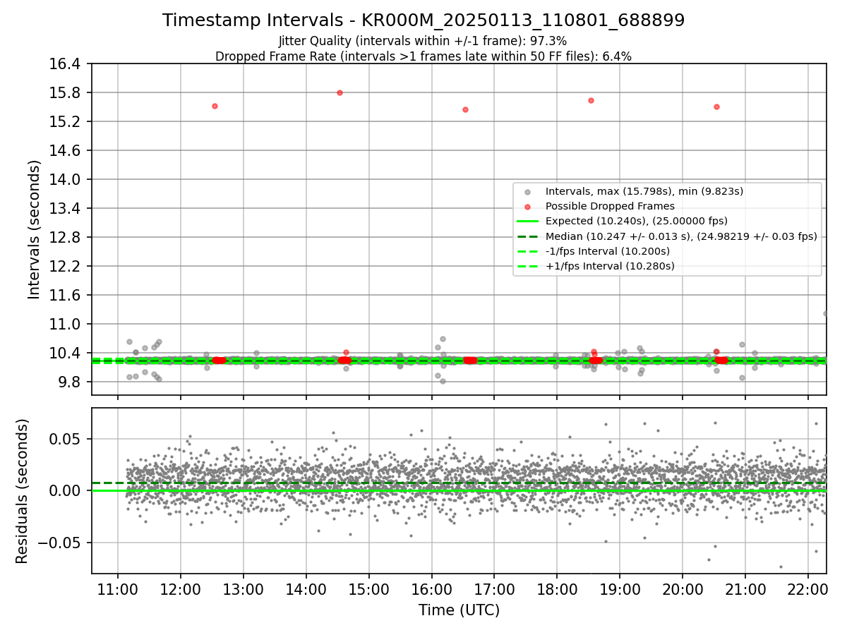
Task: Click the red dropped-frame point at 15.798s peak
Action: [340, 92]
